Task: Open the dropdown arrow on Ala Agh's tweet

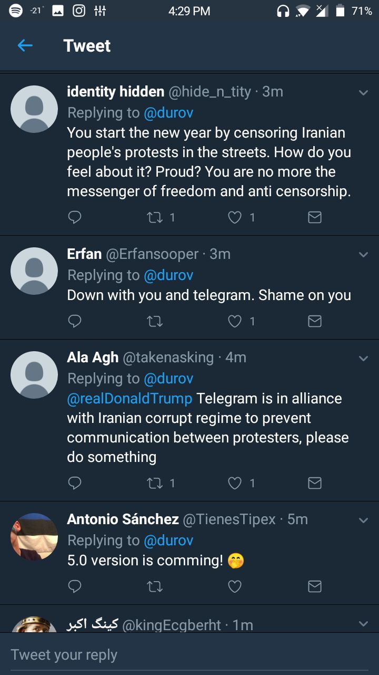Action: tap(363, 359)
